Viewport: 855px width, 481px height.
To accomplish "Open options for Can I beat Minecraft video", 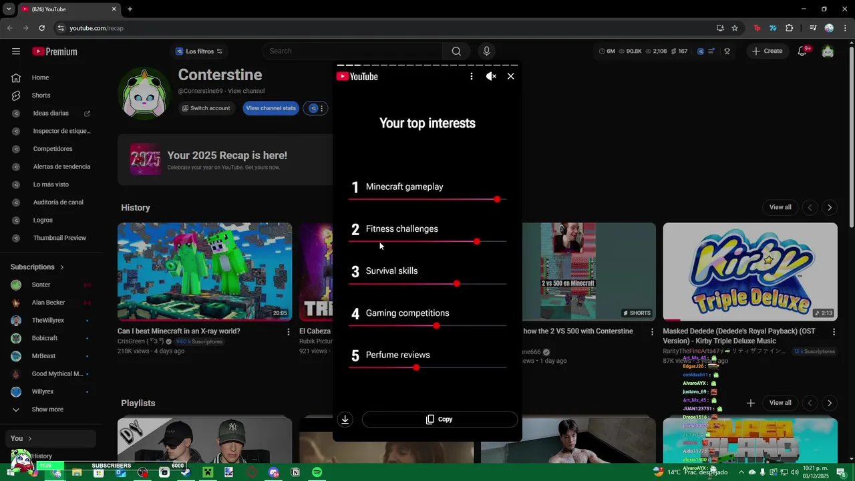I will [289, 331].
